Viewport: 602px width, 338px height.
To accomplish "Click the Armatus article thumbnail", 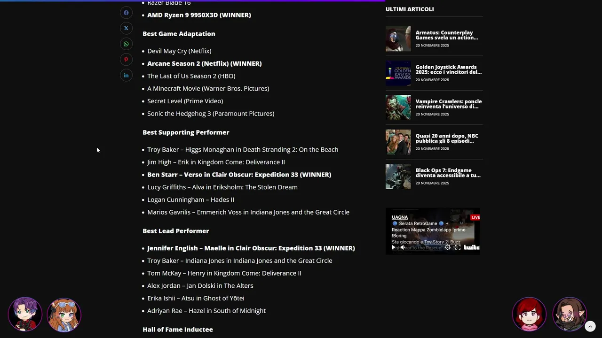I will pyautogui.click(x=398, y=39).
